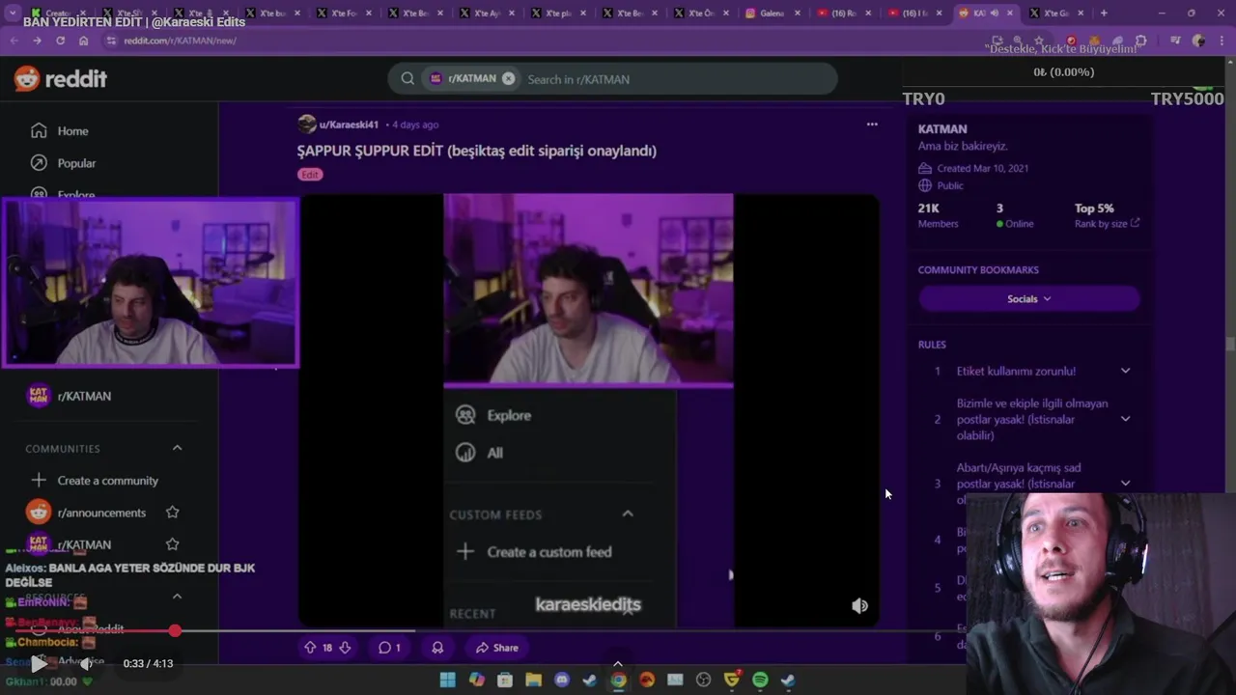Open the Chrome taskbar icon

click(x=618, y=680)
